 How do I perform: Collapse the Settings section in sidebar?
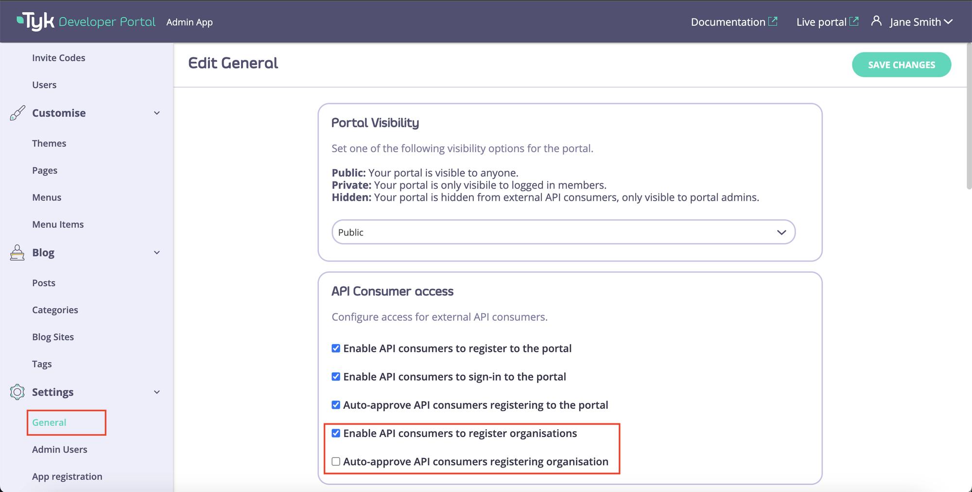click(156, 392)
